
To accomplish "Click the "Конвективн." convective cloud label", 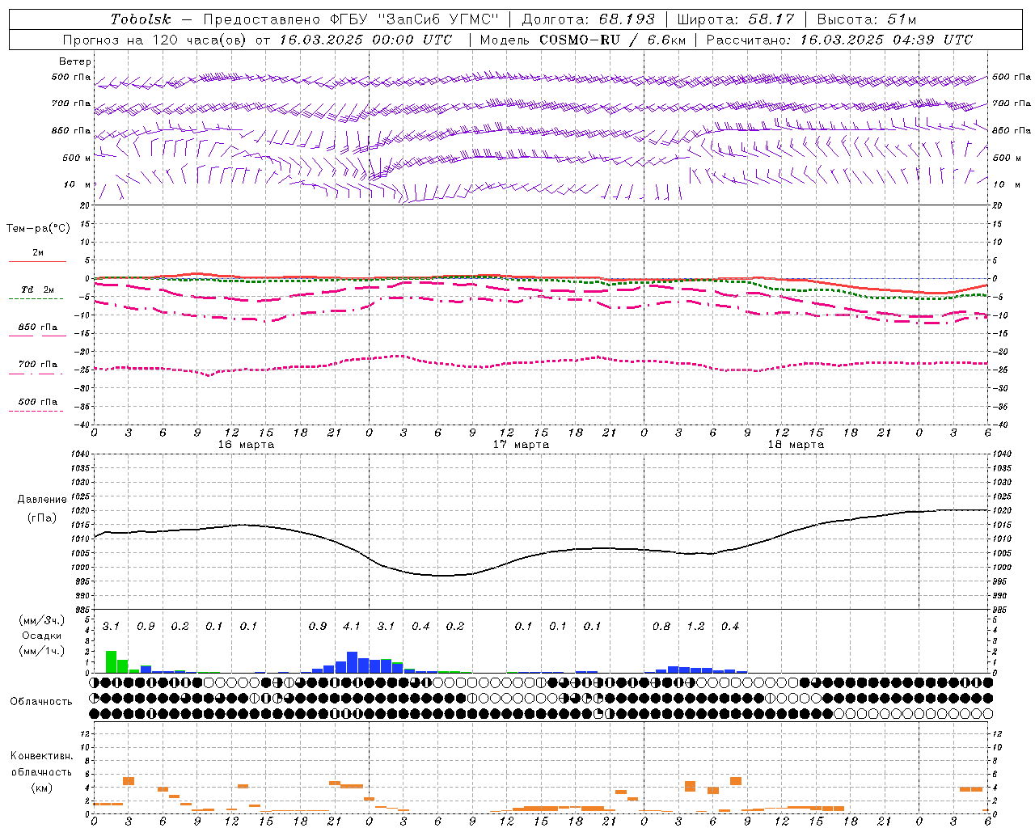I will coord(42,756).
